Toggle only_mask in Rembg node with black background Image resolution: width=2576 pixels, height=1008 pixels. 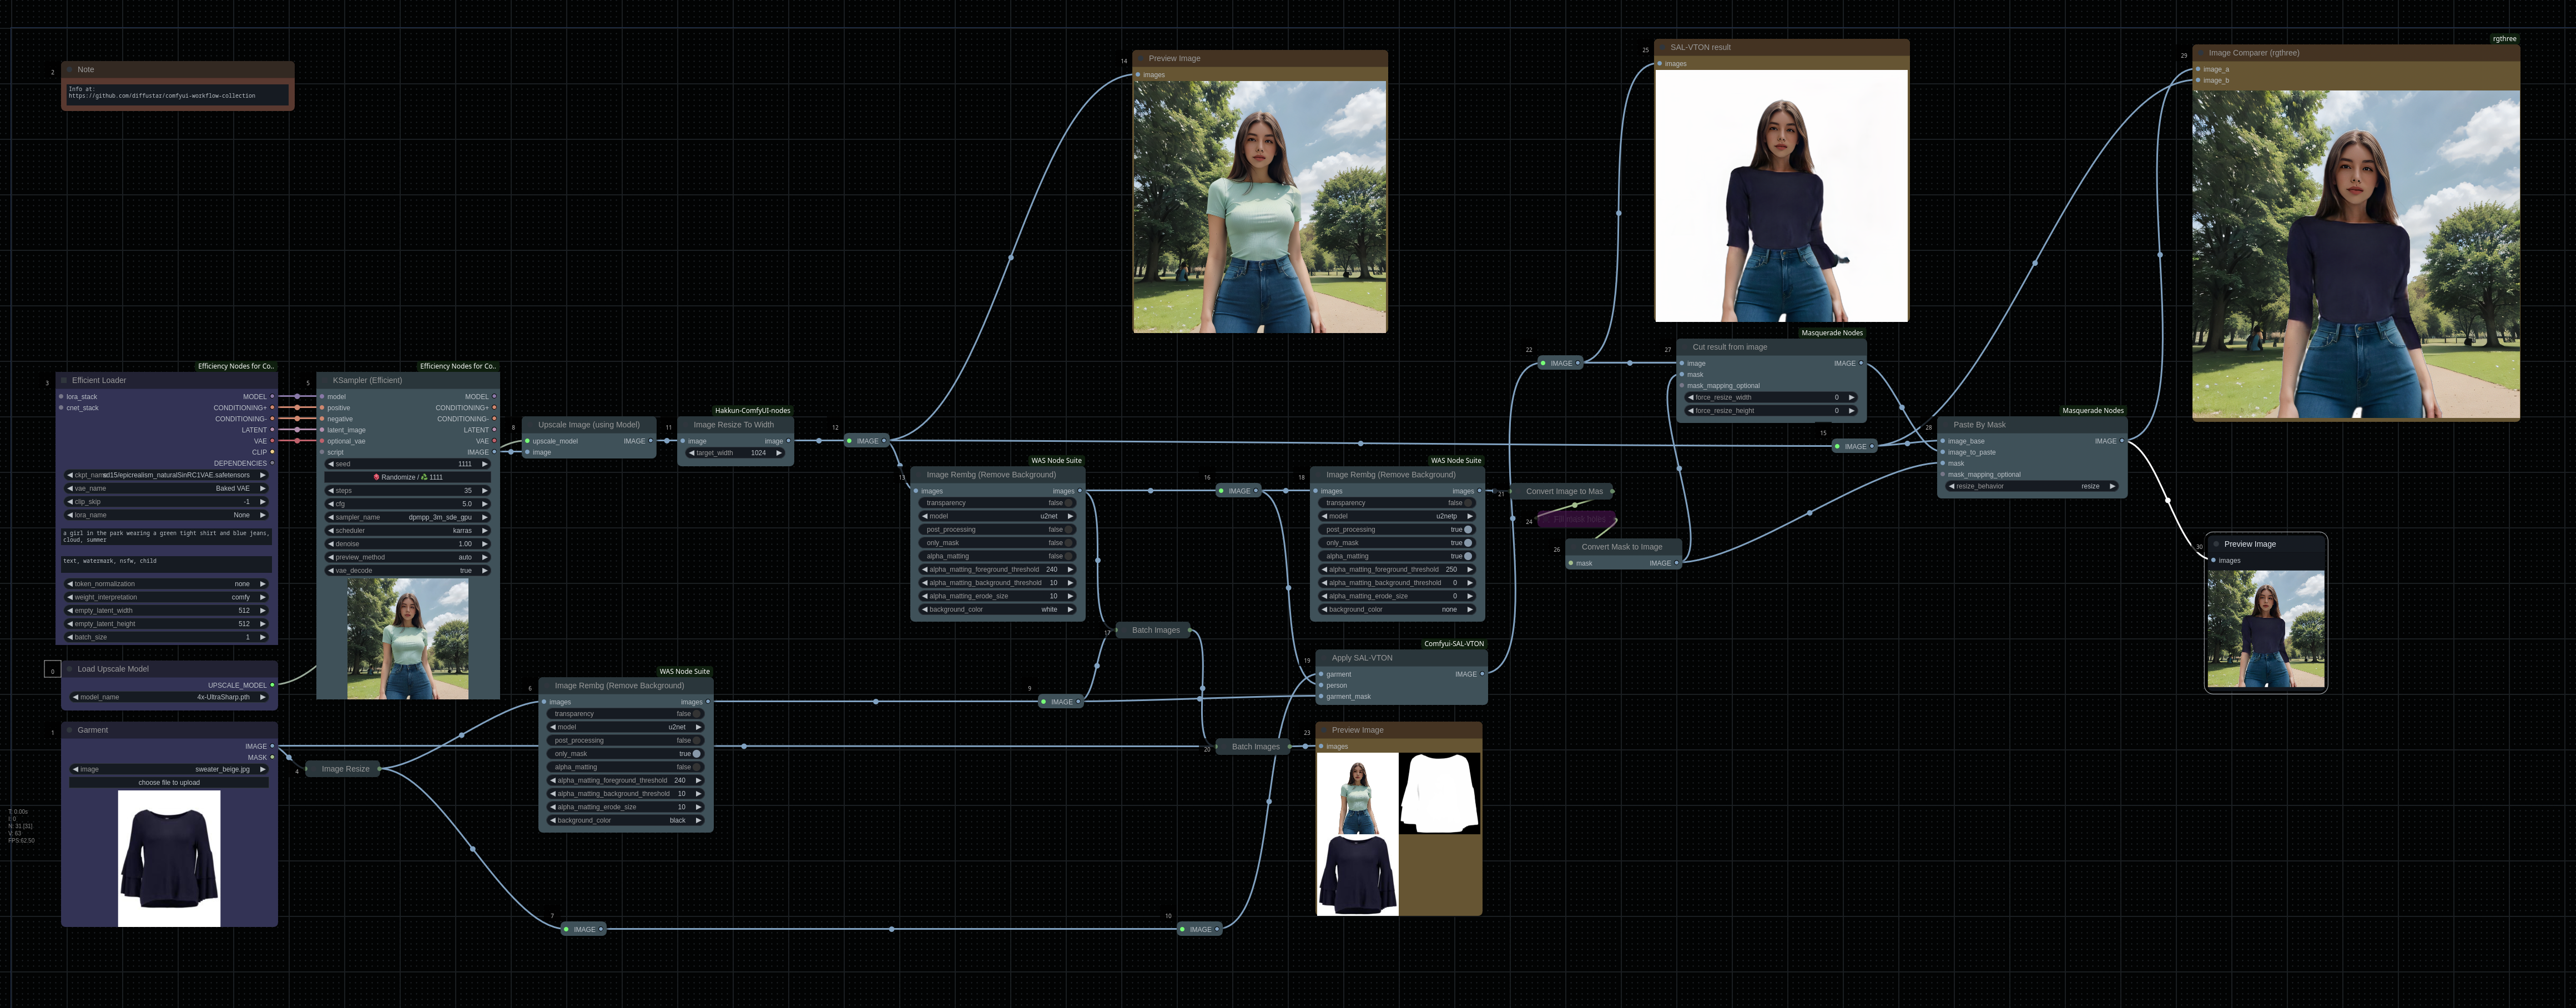click(x=696, y=754)
